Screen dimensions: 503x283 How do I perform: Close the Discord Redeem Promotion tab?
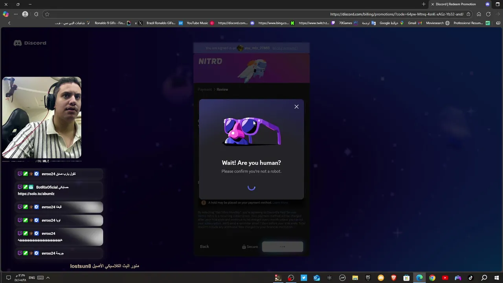(433, 4)
